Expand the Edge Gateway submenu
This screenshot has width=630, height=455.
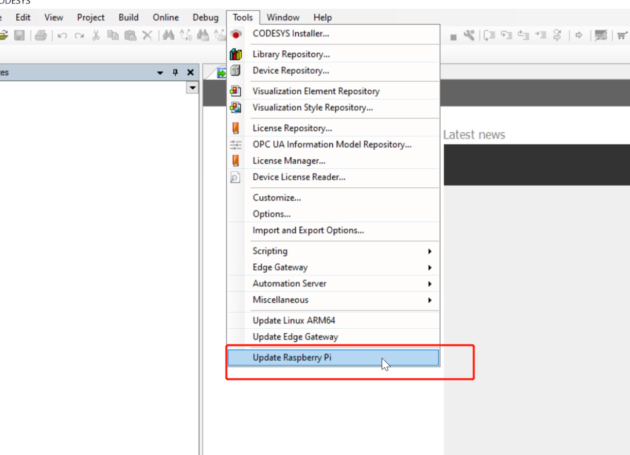pyautogui.click(x=333, y=267)
